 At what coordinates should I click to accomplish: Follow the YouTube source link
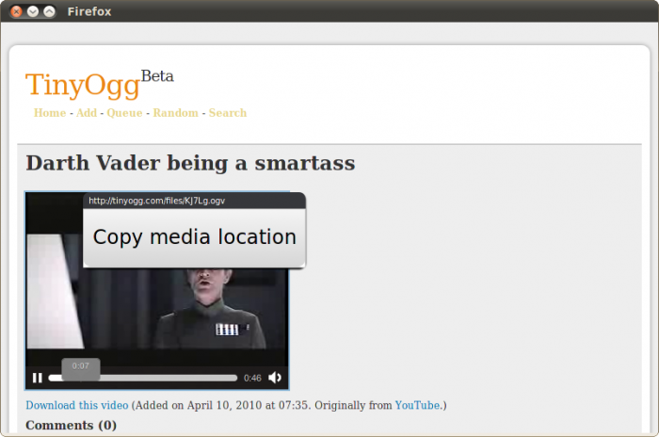417,405
